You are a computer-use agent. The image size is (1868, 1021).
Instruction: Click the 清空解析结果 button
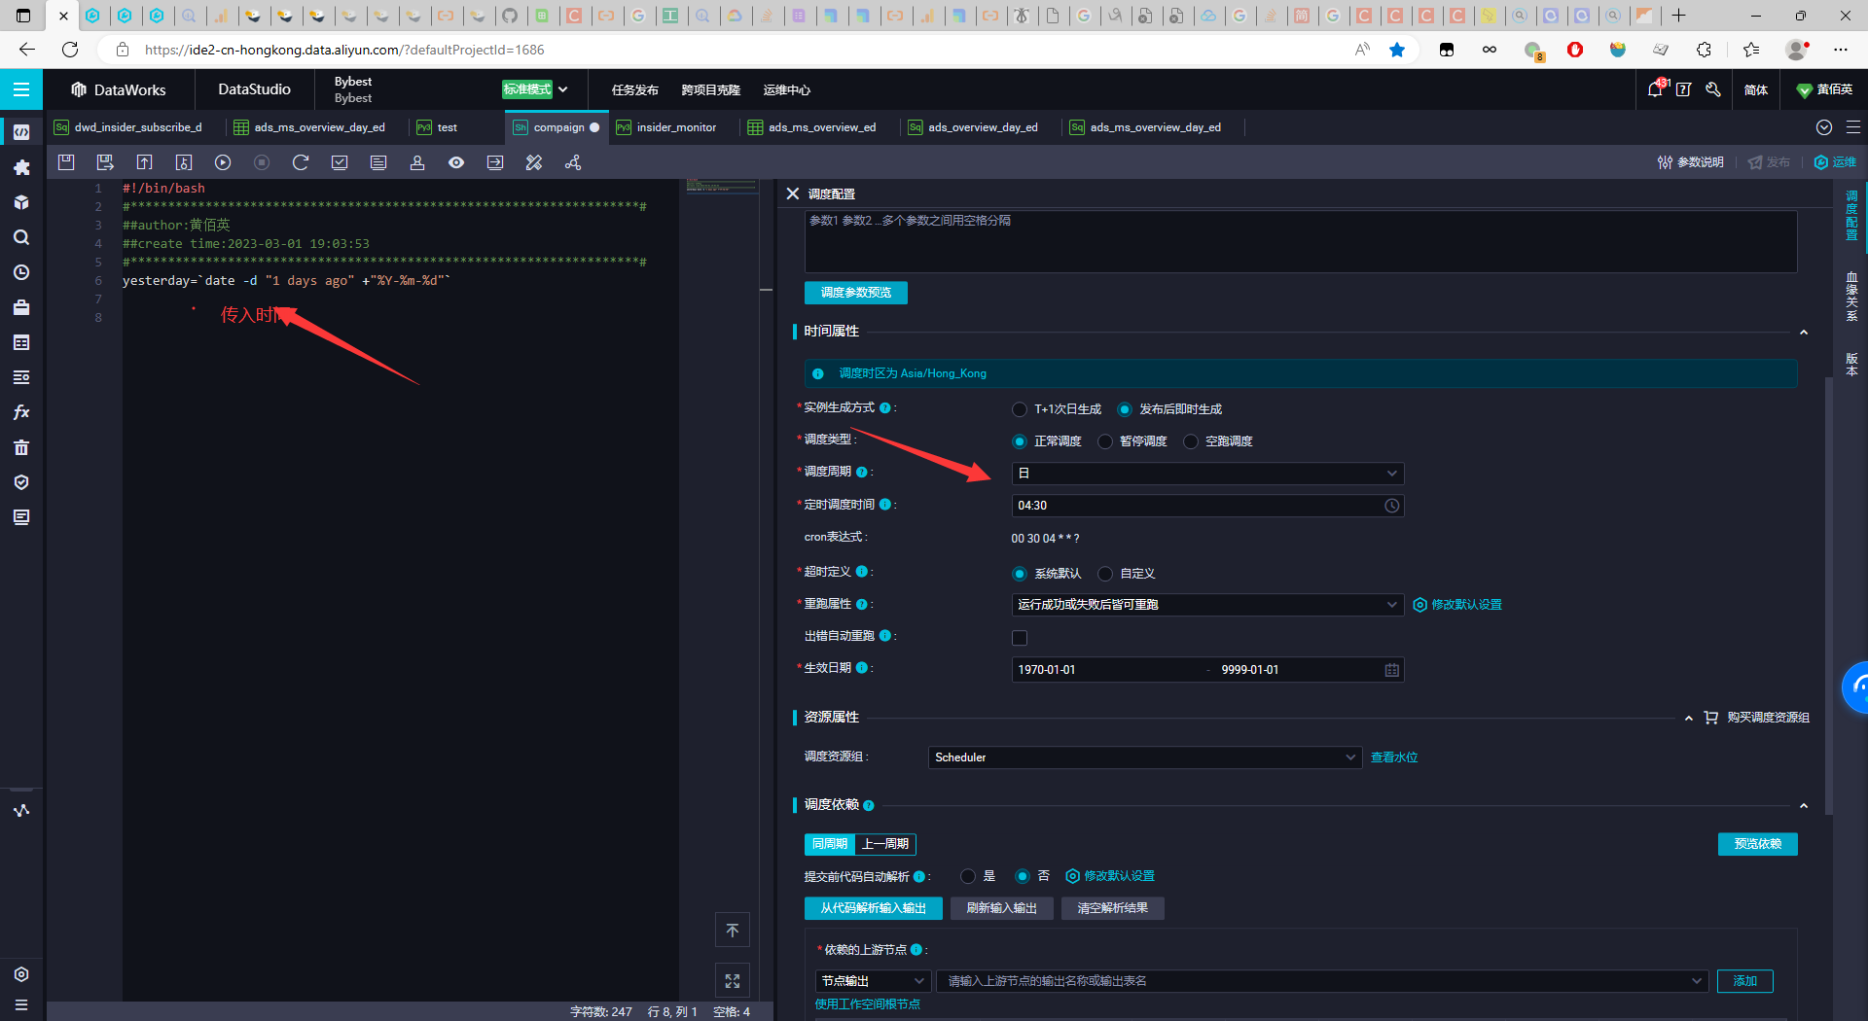coord(1112,908)
